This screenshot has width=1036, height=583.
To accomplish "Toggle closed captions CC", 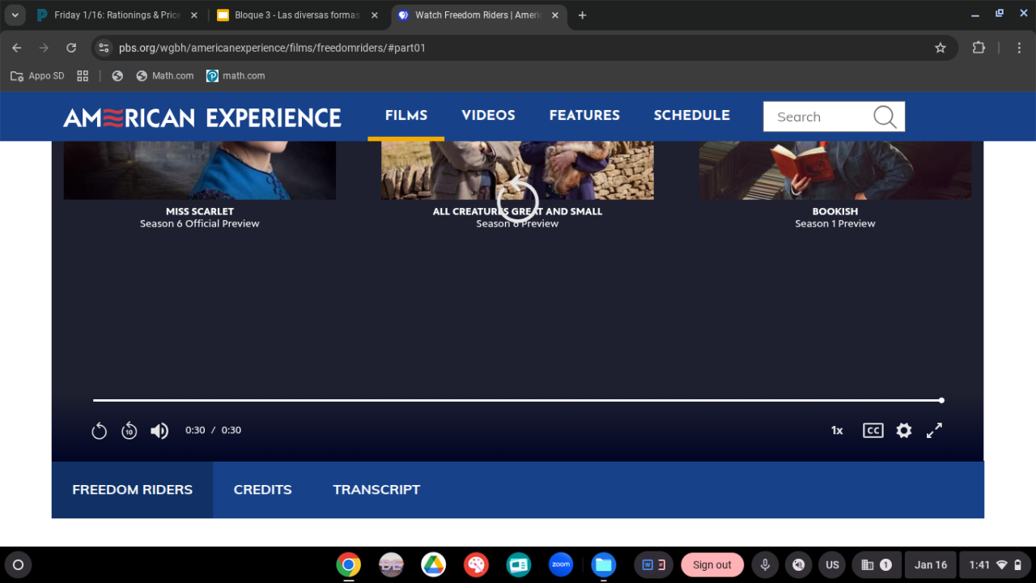I will click(873, 431).
